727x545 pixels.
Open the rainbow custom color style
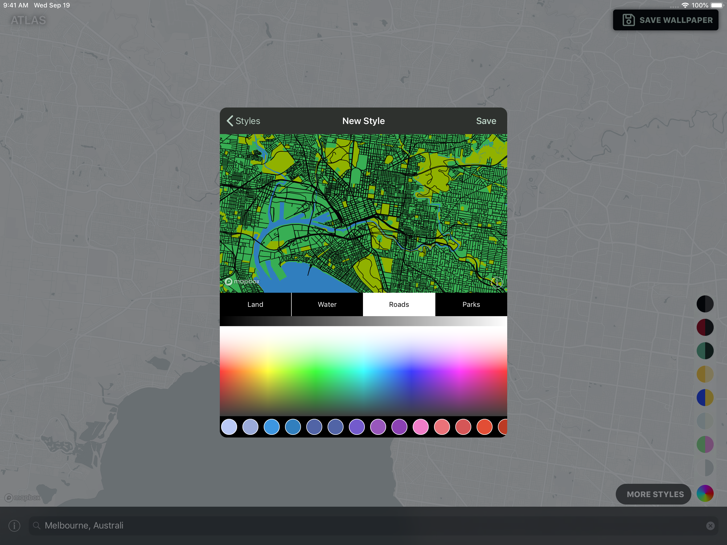(x=705, y=493)
